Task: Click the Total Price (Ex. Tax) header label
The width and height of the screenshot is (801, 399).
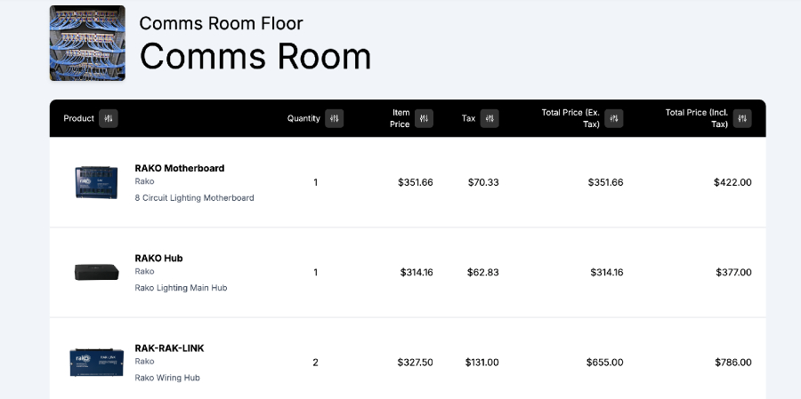Action: tap(570, 118)
